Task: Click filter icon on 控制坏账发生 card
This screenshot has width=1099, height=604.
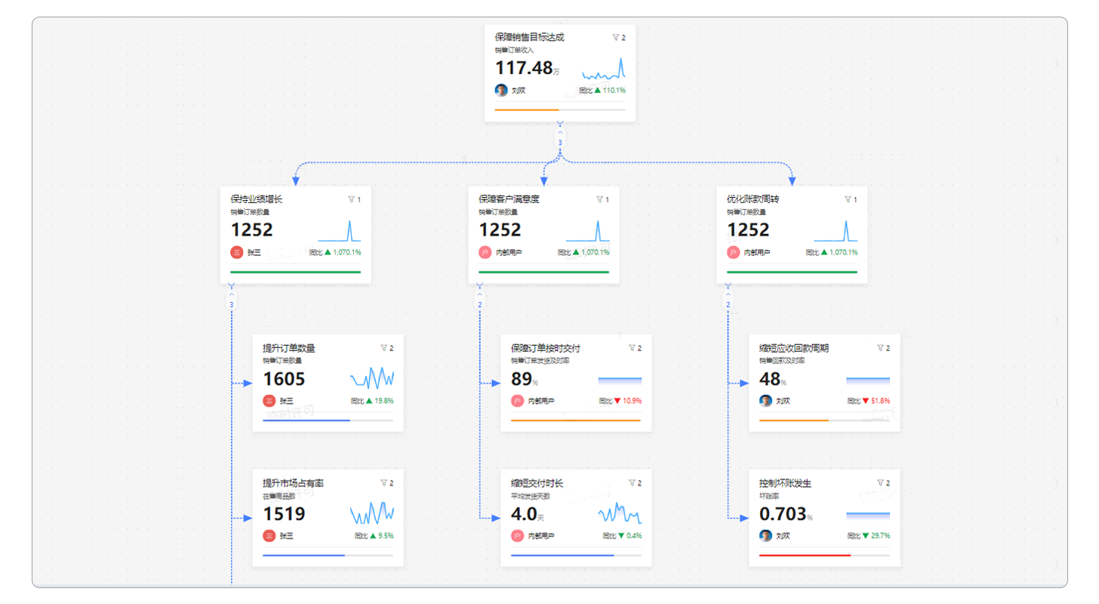Action: (x=879, y=483)
